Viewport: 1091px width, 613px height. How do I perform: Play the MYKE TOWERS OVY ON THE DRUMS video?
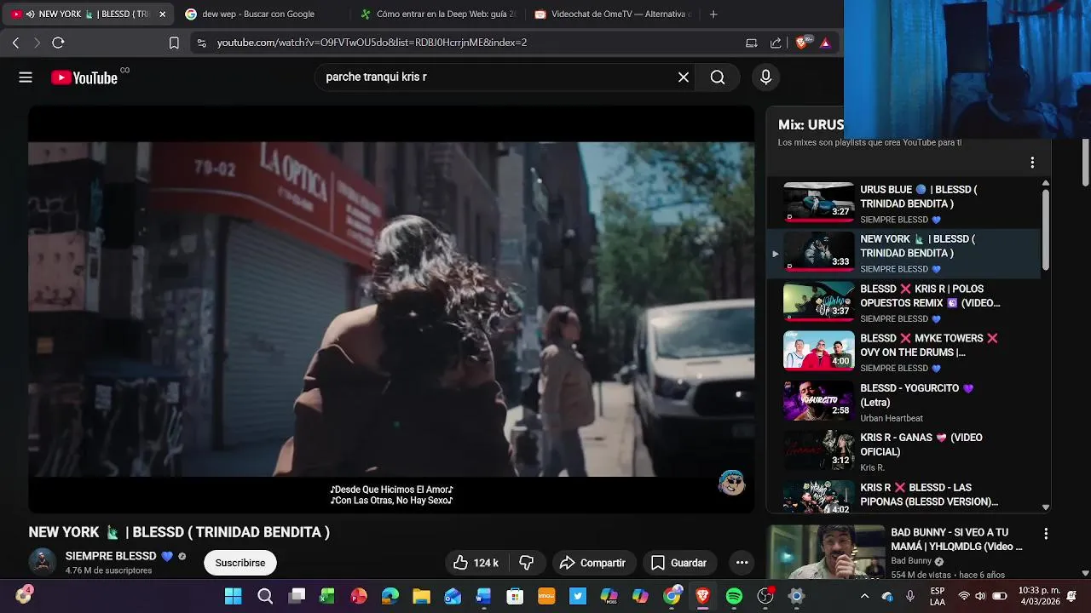tap(903, 352)
